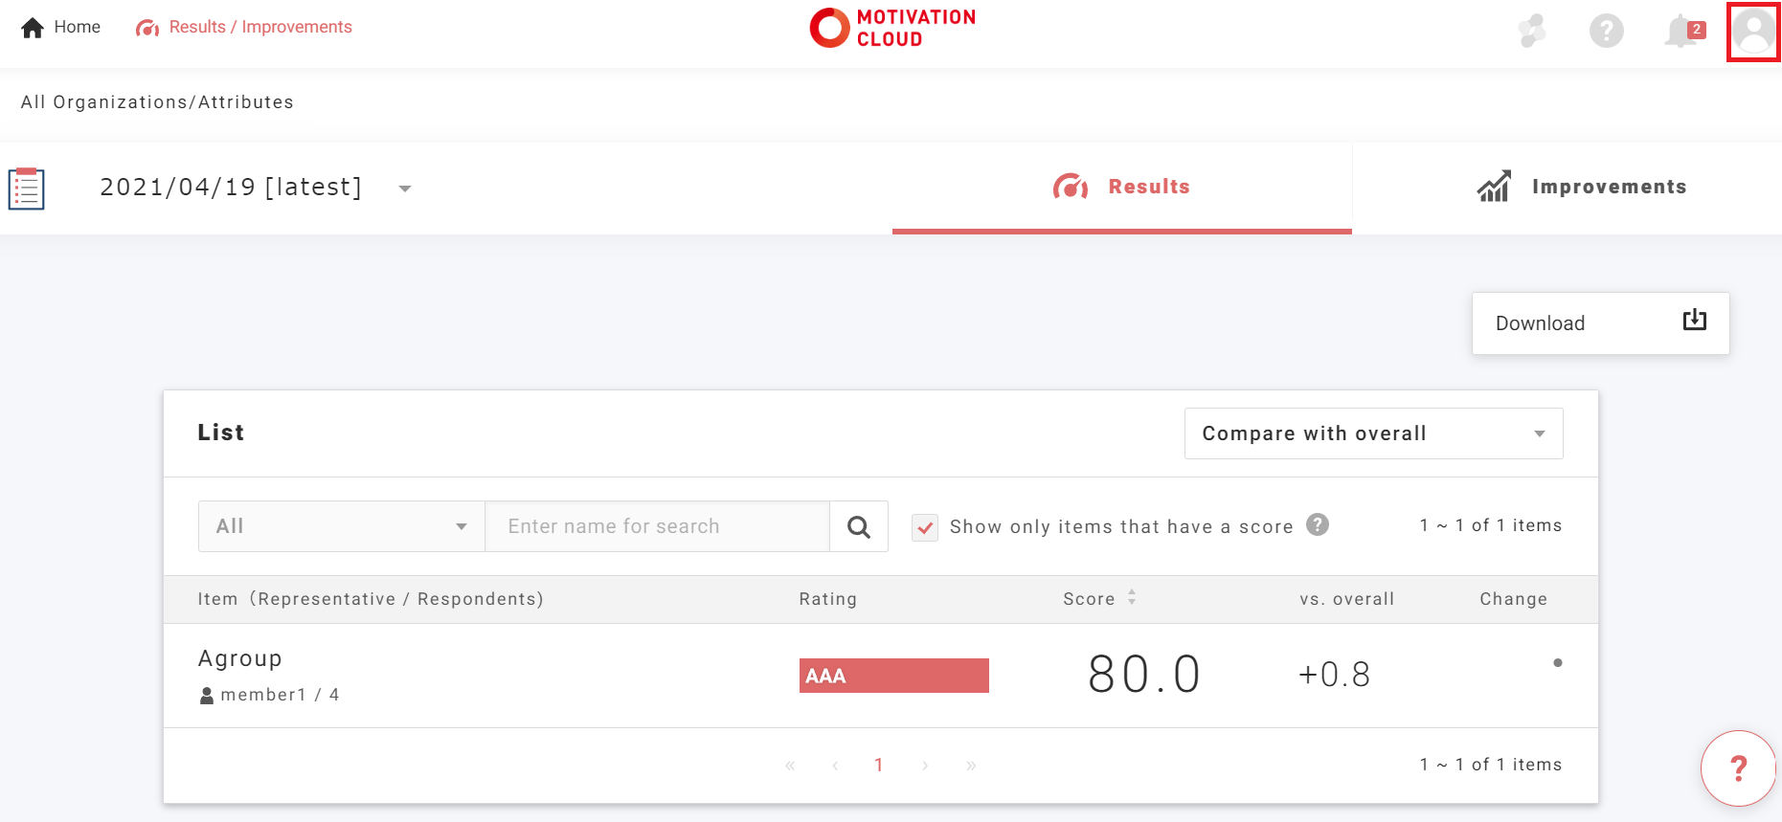Expand the survey date 2021/04/19 dropdown
Image resolution: width=1782 pixels, height=822 pixels.
coord(405,189)
